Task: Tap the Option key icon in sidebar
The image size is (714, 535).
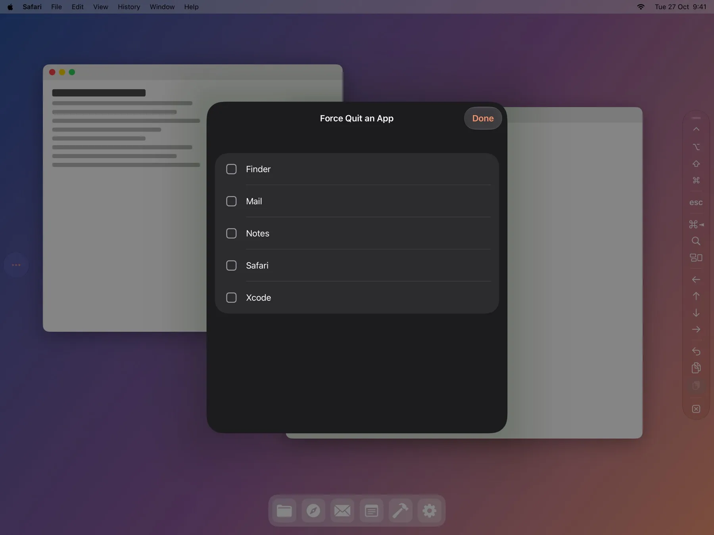Action: (x=696, y=147)
